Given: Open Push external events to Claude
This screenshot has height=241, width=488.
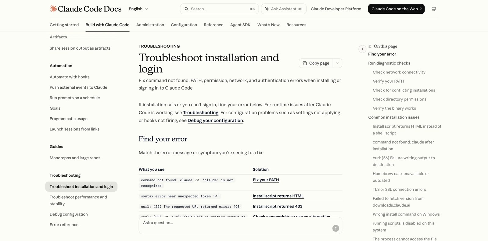Looking at the screenshot, I should (78, 87).
